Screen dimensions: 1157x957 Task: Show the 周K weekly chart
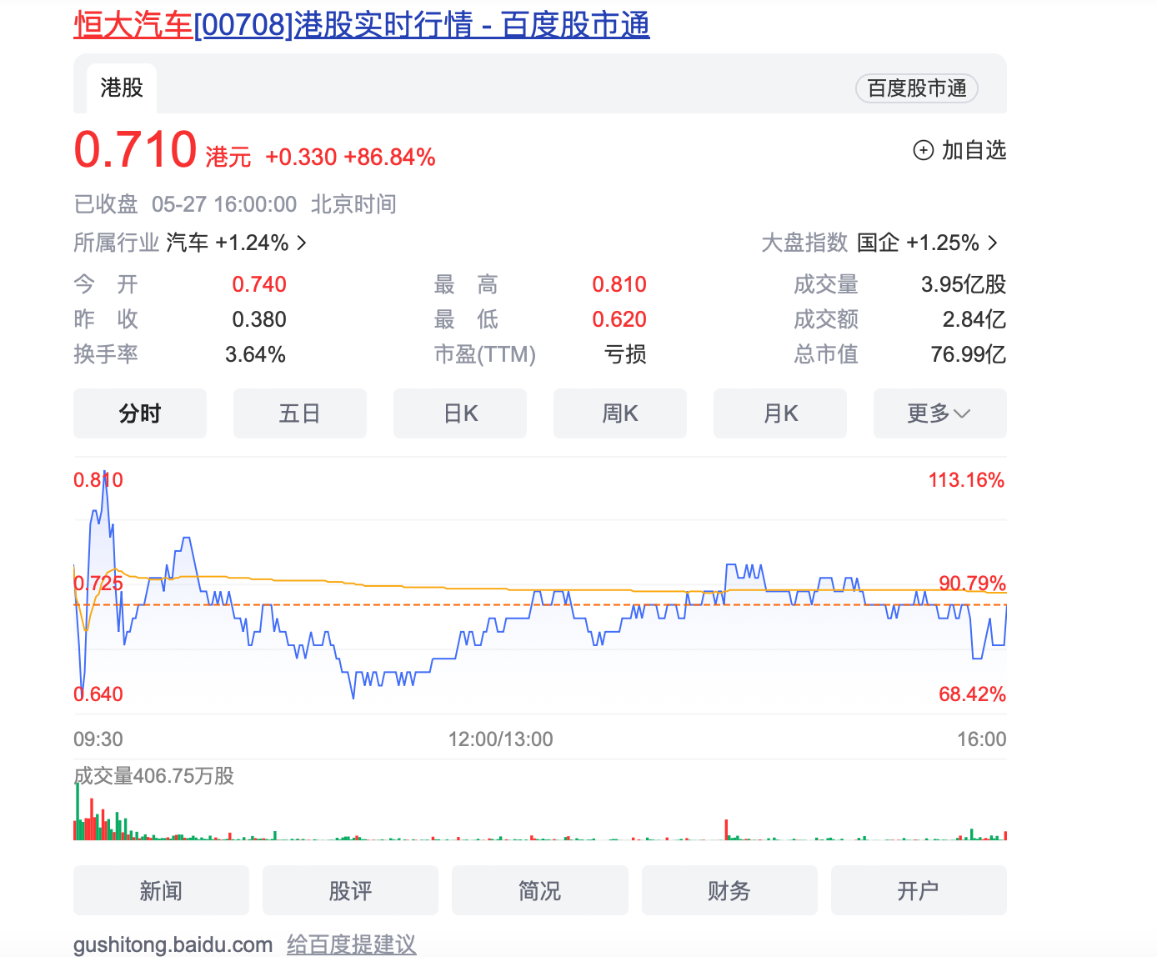(x=620, y=413)
